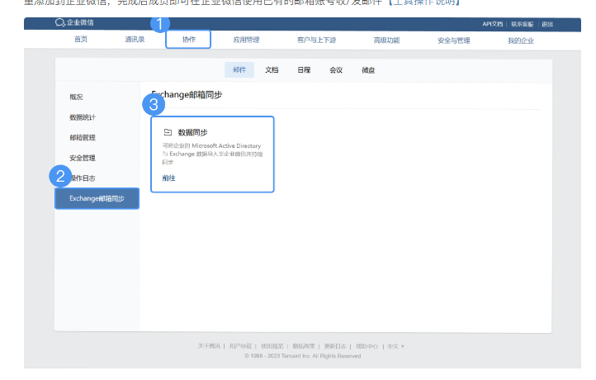Click the 数据同步 card
Viewport: 596px width, 380px height.
click(x=212, y=154)
